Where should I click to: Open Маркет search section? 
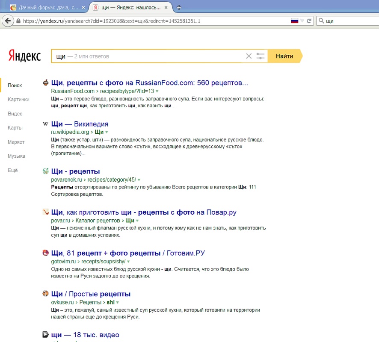pyautogui.click(x=16, y=142)
